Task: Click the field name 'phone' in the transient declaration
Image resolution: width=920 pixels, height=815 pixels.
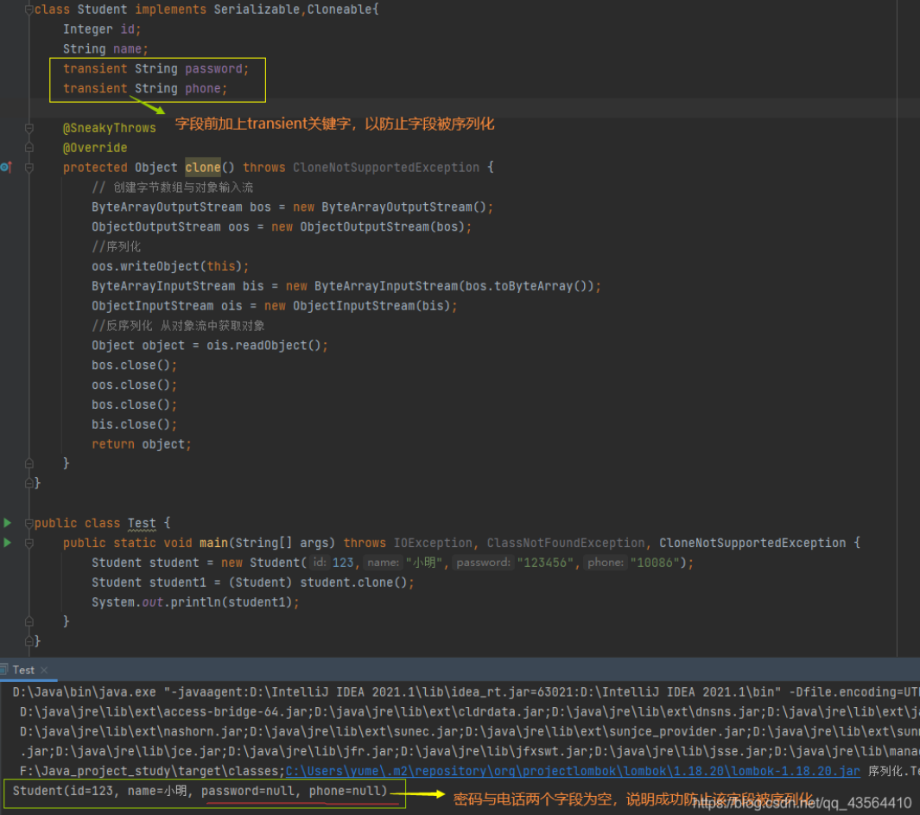Action: (x=202, y=89)
